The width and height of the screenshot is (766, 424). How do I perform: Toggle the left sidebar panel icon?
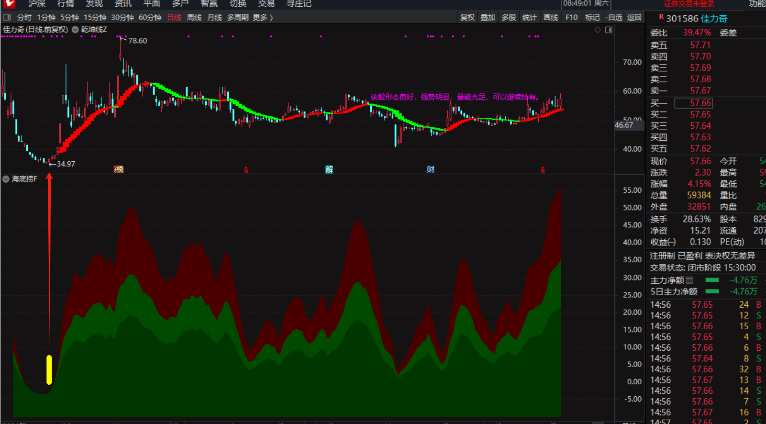[7, 17]
